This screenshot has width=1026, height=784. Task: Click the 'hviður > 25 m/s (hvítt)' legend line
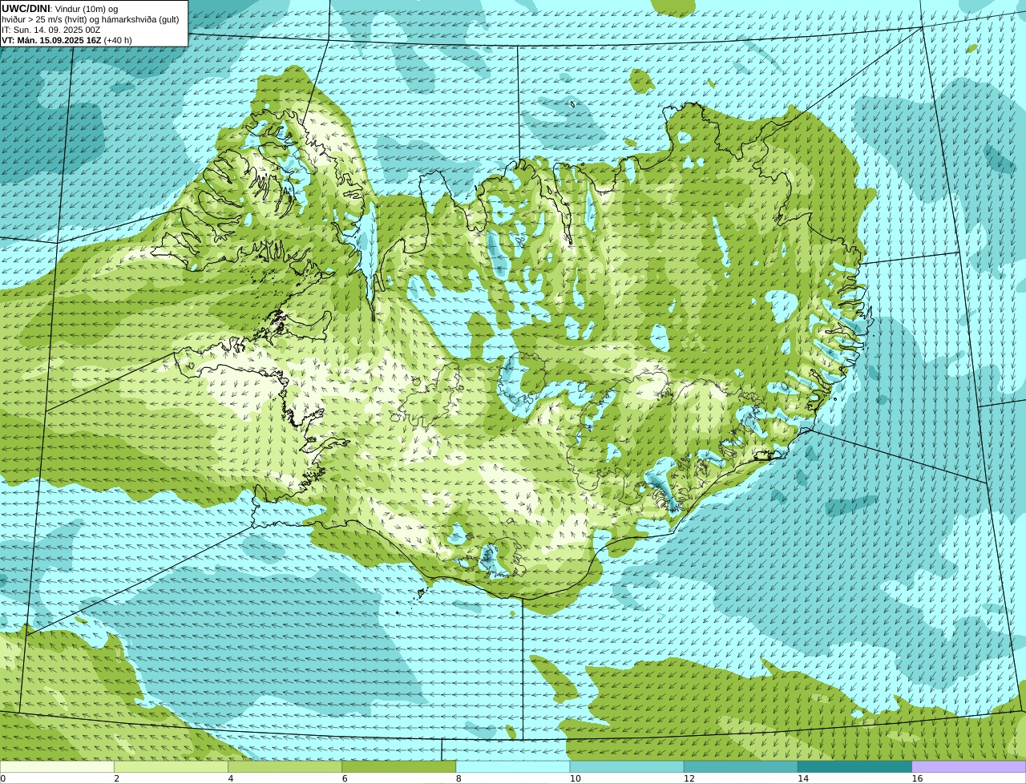[91, 19]
